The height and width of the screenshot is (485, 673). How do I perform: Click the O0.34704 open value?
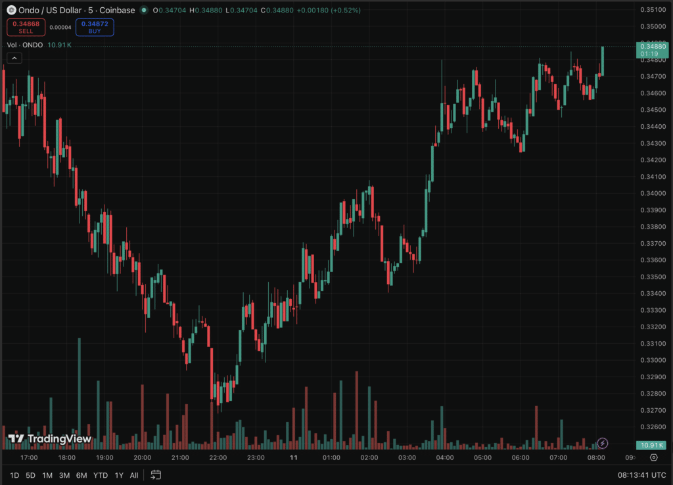coord(170,11)
